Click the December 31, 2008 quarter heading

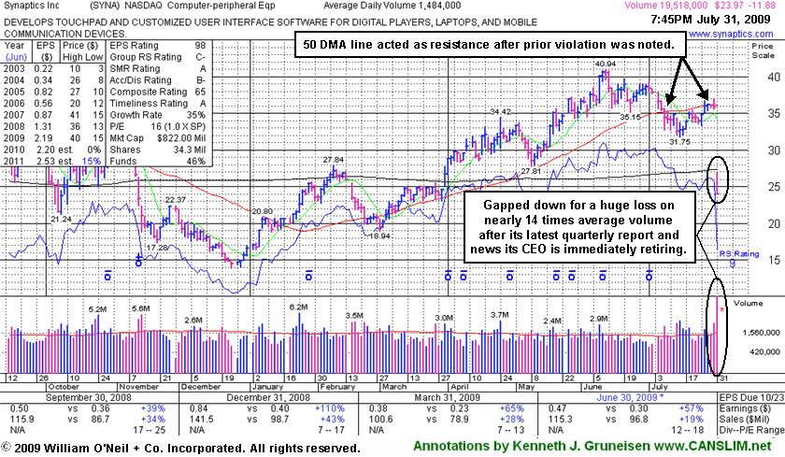[x=268, y=397]
